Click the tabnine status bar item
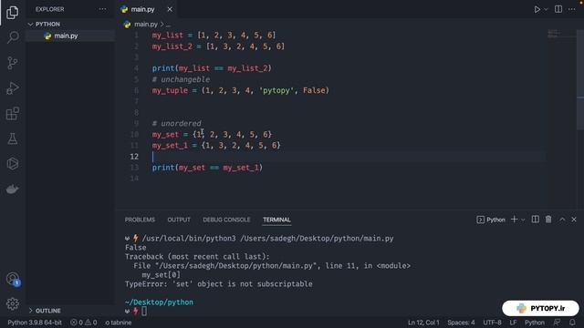Image resolution: width=584 pixels, height=328 pixels. point(118,323)
